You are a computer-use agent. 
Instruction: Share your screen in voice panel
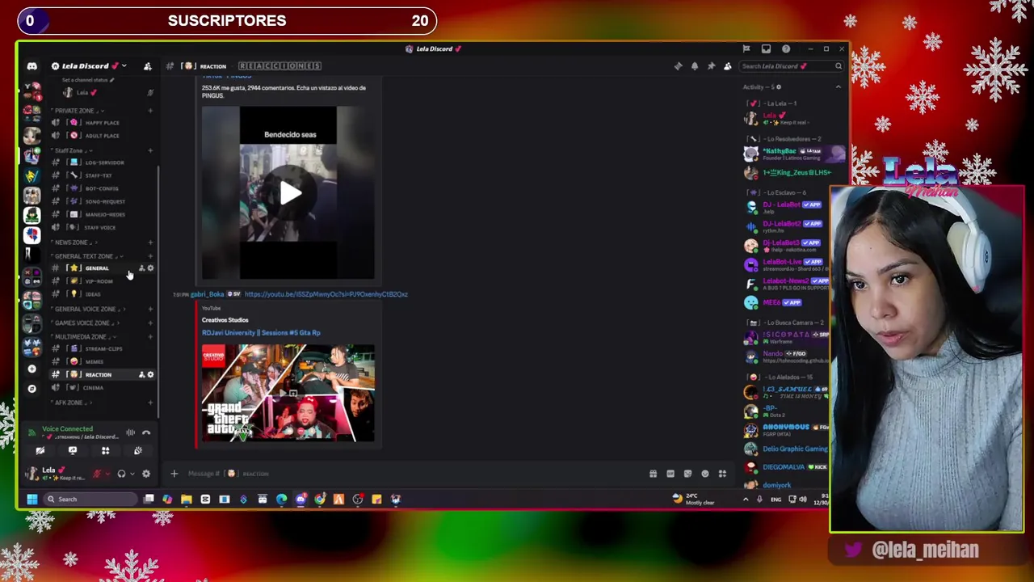(x=73, y=451)
